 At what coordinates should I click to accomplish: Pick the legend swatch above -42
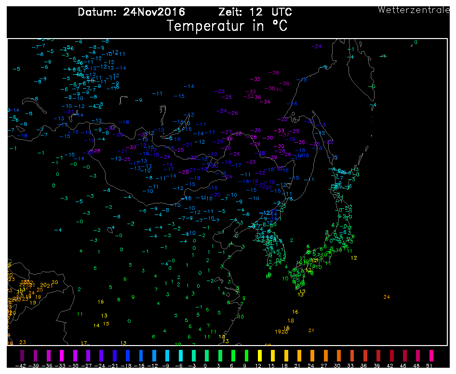(22, 356)
